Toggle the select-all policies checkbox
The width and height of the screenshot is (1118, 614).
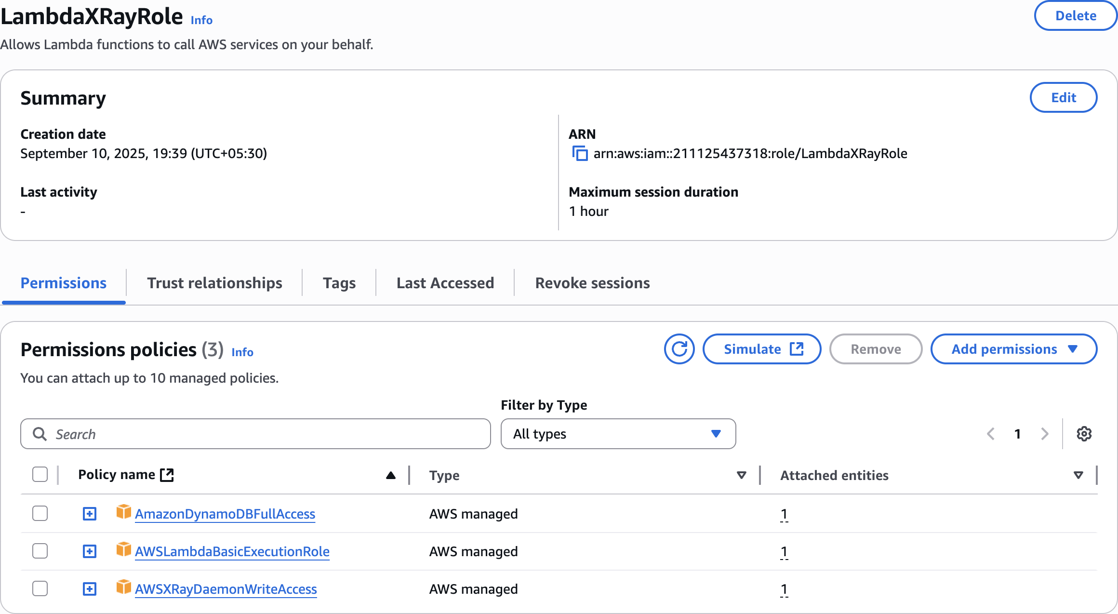click(x=40, y=474)
